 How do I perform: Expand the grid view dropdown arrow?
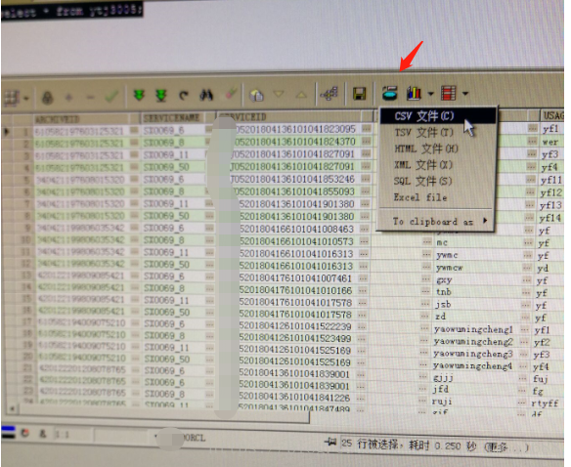point(26,99)
